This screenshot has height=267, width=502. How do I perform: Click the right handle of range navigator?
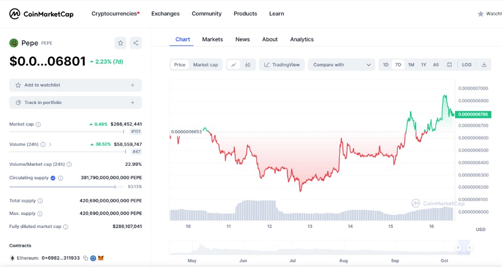469,247
